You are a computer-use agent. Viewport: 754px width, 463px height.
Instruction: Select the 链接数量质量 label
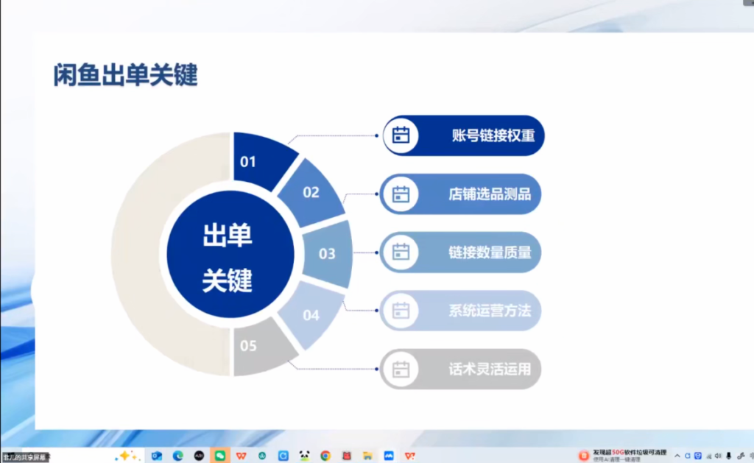tap(490, 252)
